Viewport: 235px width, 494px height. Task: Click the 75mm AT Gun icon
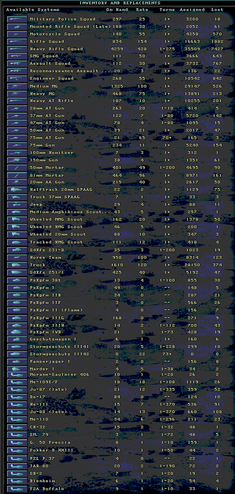click(17, 138)
